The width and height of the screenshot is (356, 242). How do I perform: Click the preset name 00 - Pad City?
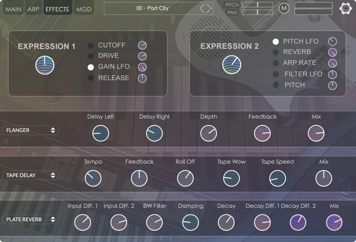pos(152,8)
